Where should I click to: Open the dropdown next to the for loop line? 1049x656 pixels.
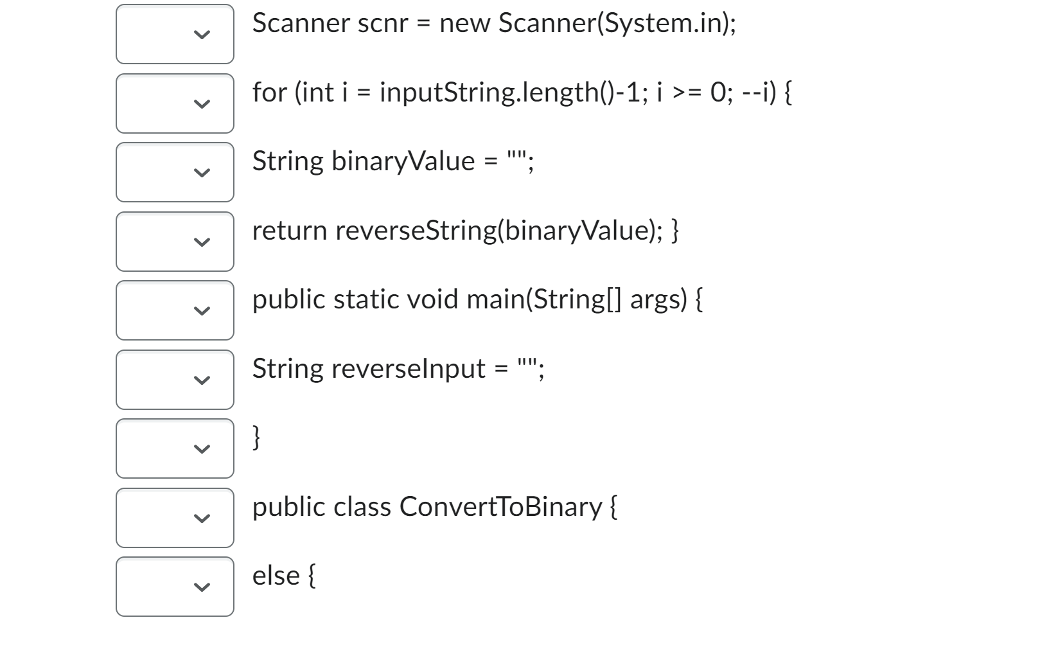(x=174, y=103)
